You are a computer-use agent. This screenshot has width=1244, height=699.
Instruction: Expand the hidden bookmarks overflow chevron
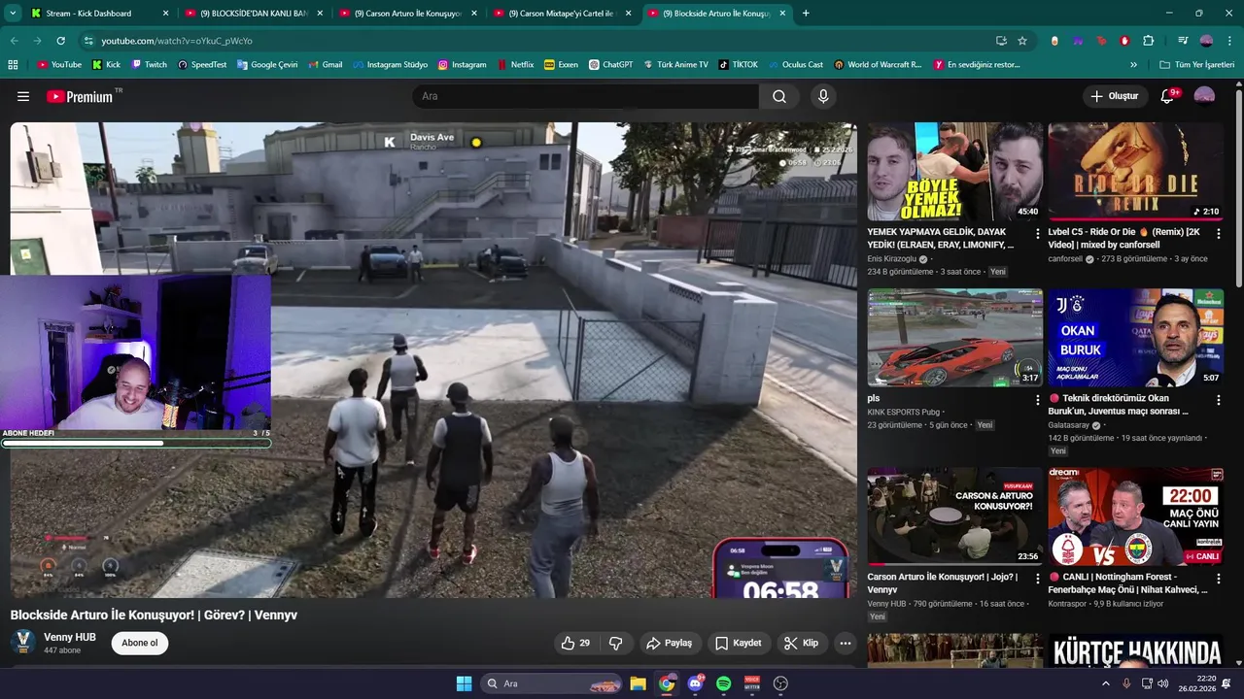pos(1133,64)
